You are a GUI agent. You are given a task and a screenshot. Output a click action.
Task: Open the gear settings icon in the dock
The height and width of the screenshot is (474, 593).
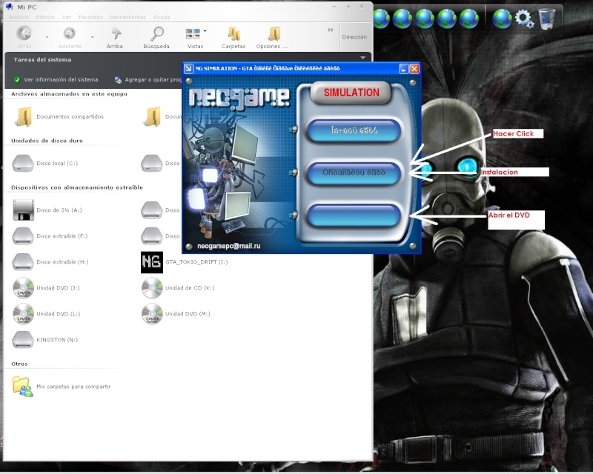(x=524, y=19)
